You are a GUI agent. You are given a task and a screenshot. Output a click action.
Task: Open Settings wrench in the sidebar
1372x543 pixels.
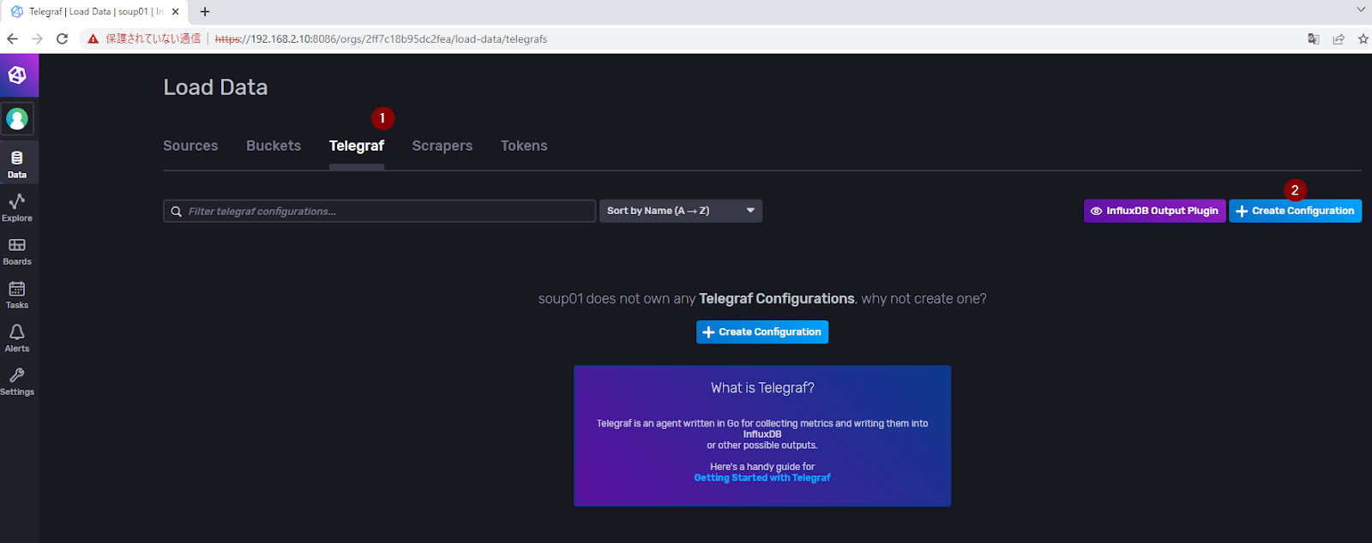coord(17,381)
